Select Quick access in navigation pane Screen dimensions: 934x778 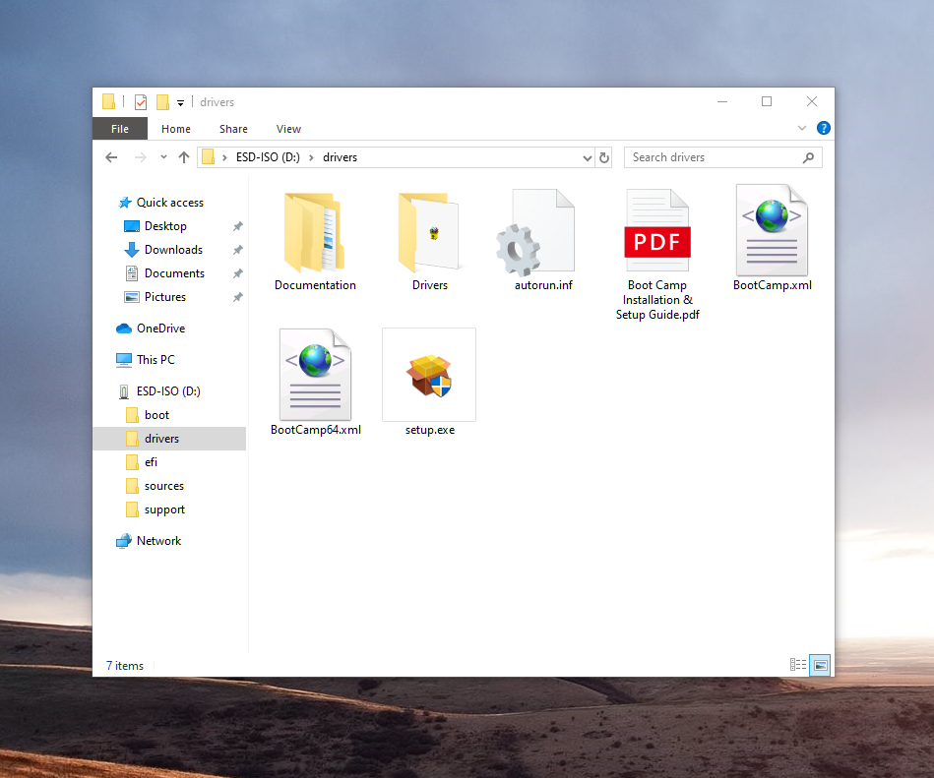[169, 203]
